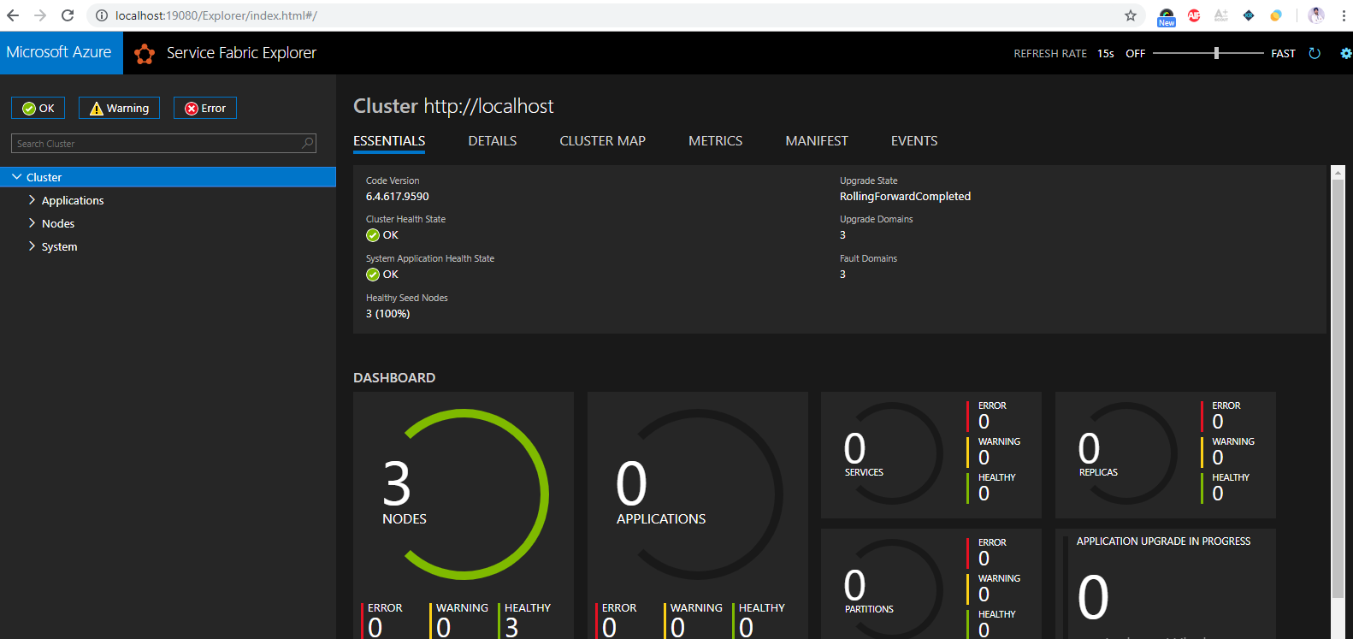
Task: Set refresh rate to FAST end of slider
Action: 1283,53
